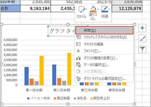
Task: Click the yellow bar for 第一四半期
Action: pos(41,71)
